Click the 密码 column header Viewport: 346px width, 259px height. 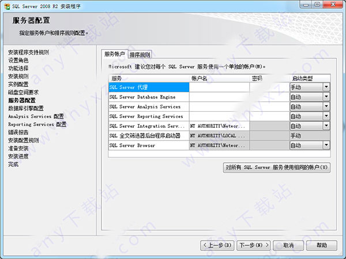click(x=269, y=78)
